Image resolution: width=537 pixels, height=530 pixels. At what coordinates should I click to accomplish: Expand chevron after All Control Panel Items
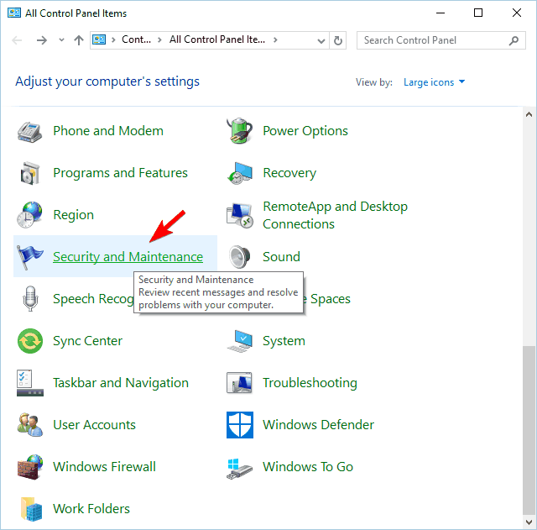tap(275, 39)
